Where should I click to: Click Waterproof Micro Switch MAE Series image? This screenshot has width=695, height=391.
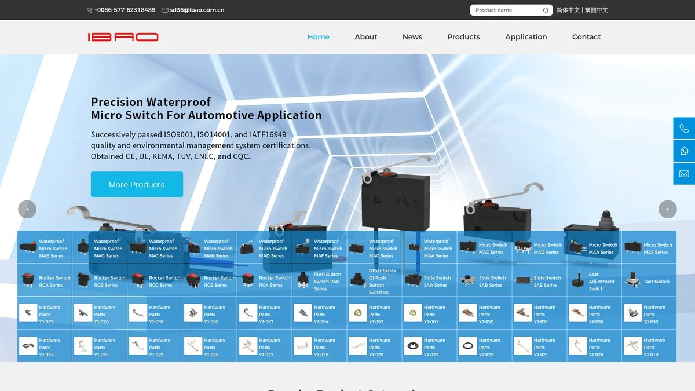coord(28,248)
